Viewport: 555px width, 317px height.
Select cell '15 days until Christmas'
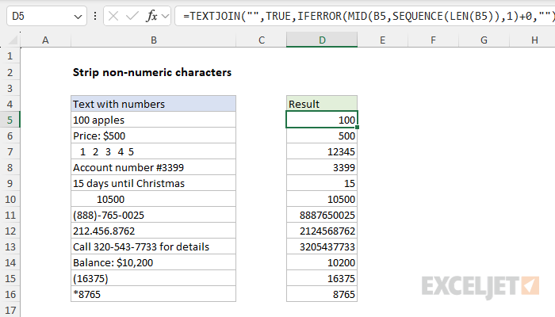click(x=153, y=183)
